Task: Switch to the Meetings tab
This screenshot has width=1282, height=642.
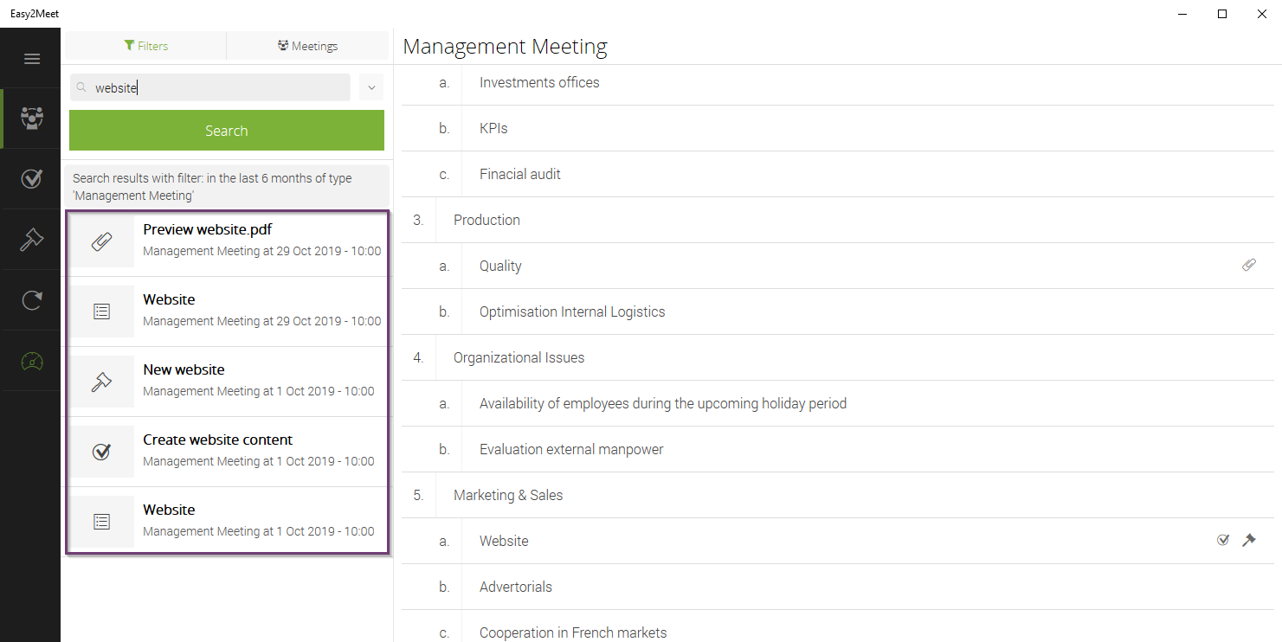Action: coord(307,46)
